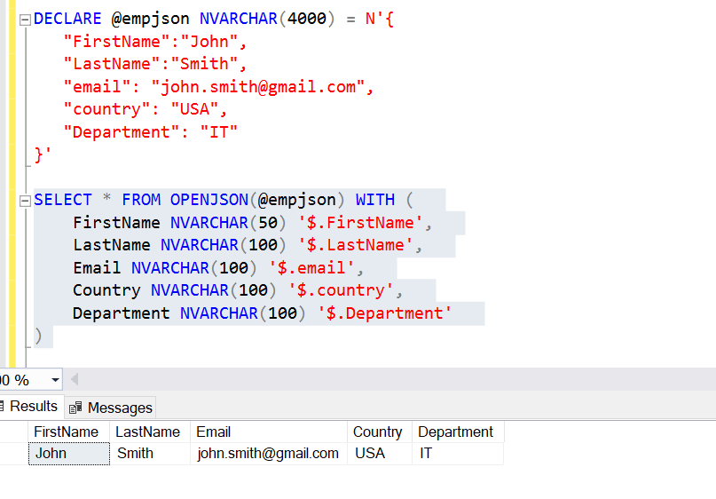Select the Department column header
Screen dimensions: 716x499
458,432
